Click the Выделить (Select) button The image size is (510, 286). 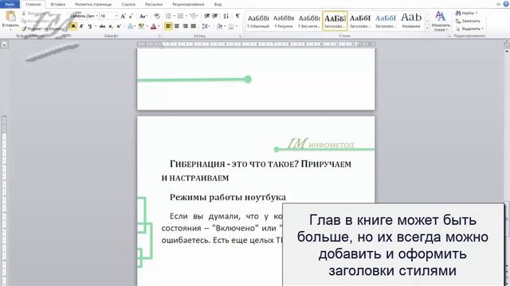click(469, 29)
